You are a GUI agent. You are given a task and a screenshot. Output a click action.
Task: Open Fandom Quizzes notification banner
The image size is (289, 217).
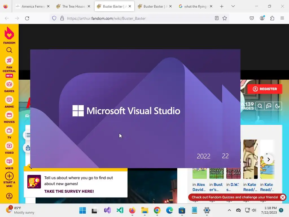point(235,197)
